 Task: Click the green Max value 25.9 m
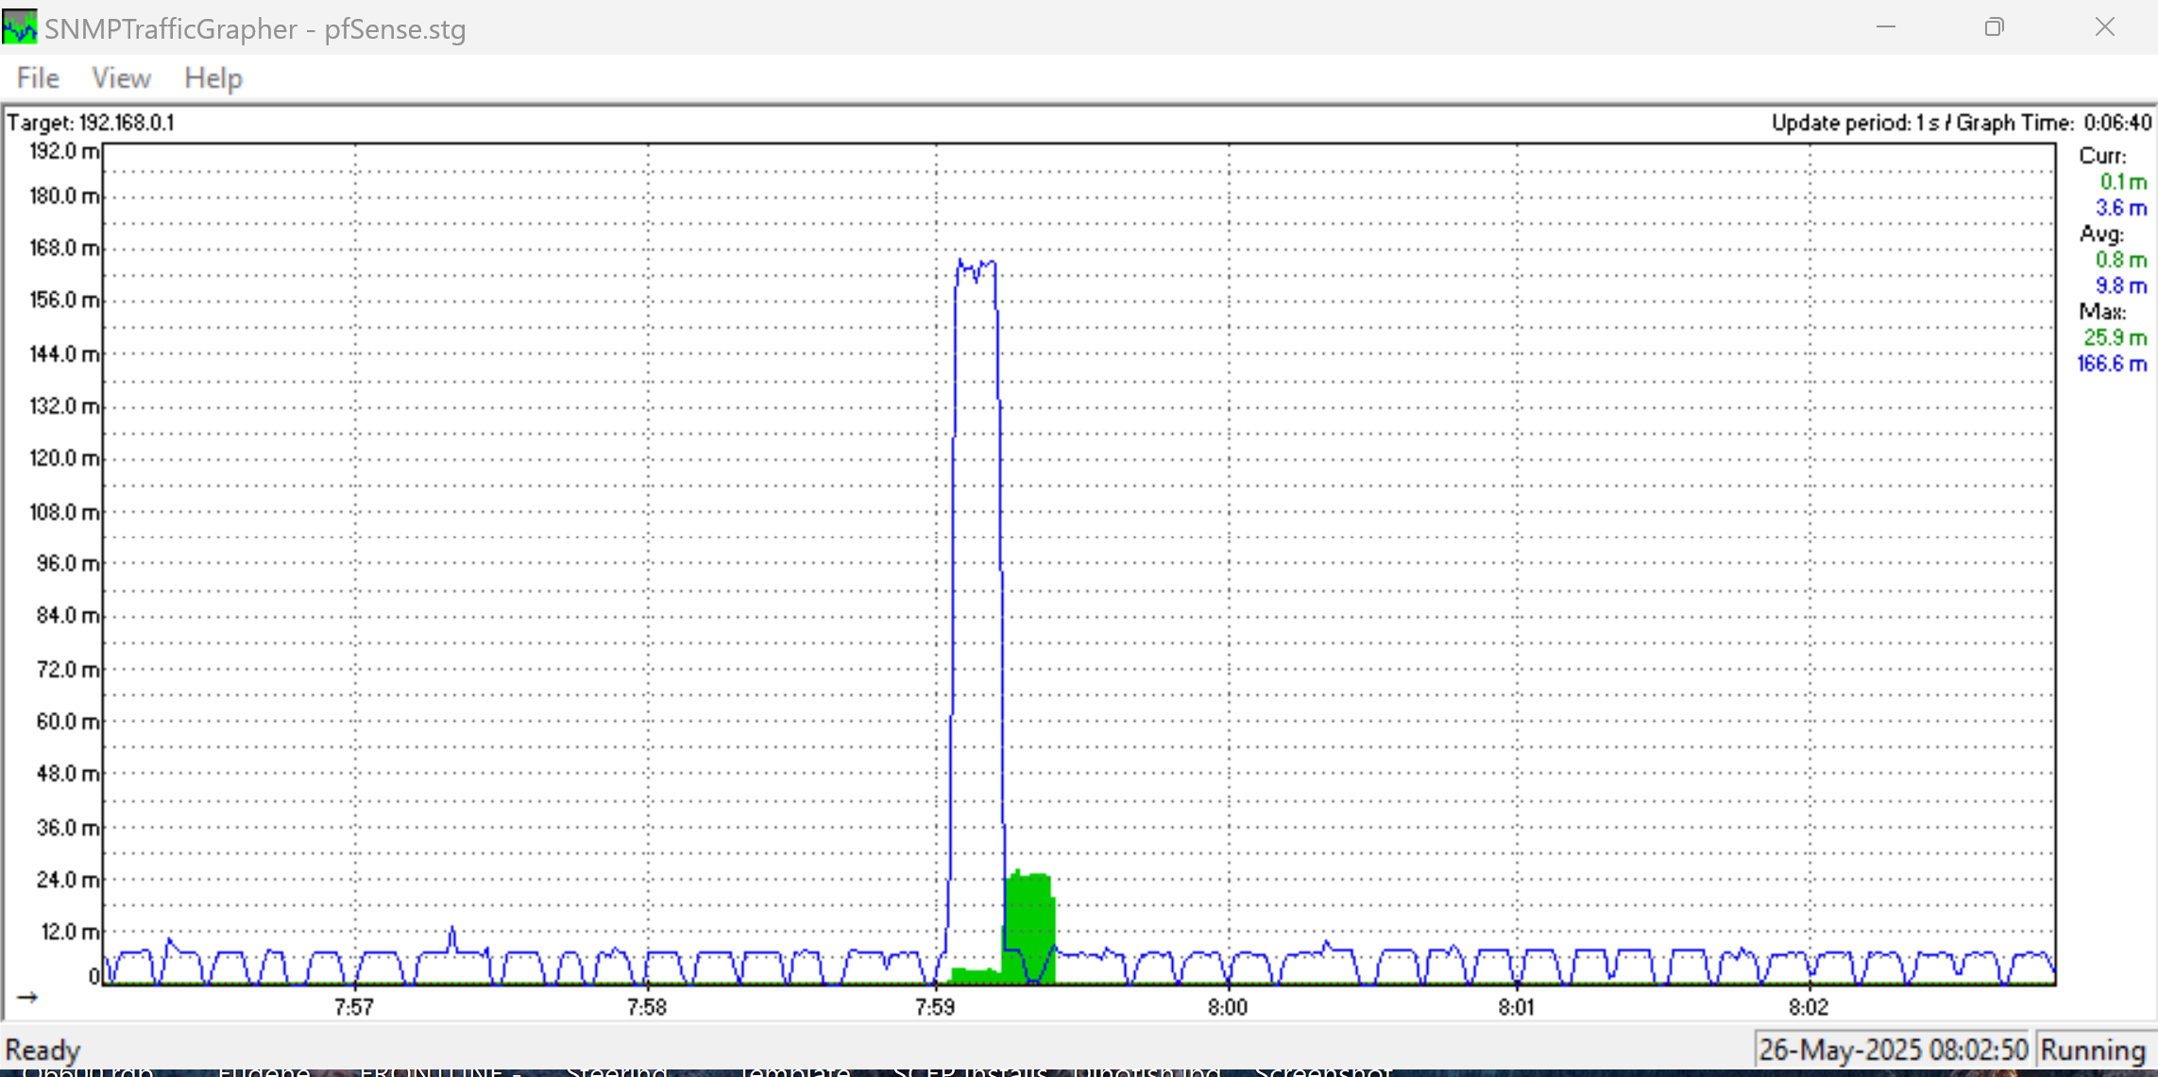coord(2115,337)
